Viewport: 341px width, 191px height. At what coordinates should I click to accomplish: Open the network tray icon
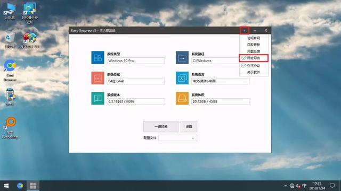(292, 186)
